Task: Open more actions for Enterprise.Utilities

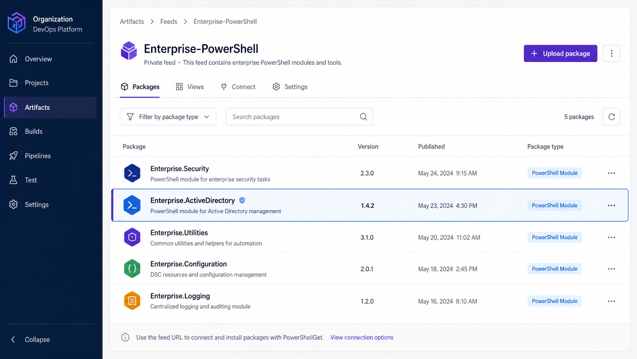Action: point(611,237)
